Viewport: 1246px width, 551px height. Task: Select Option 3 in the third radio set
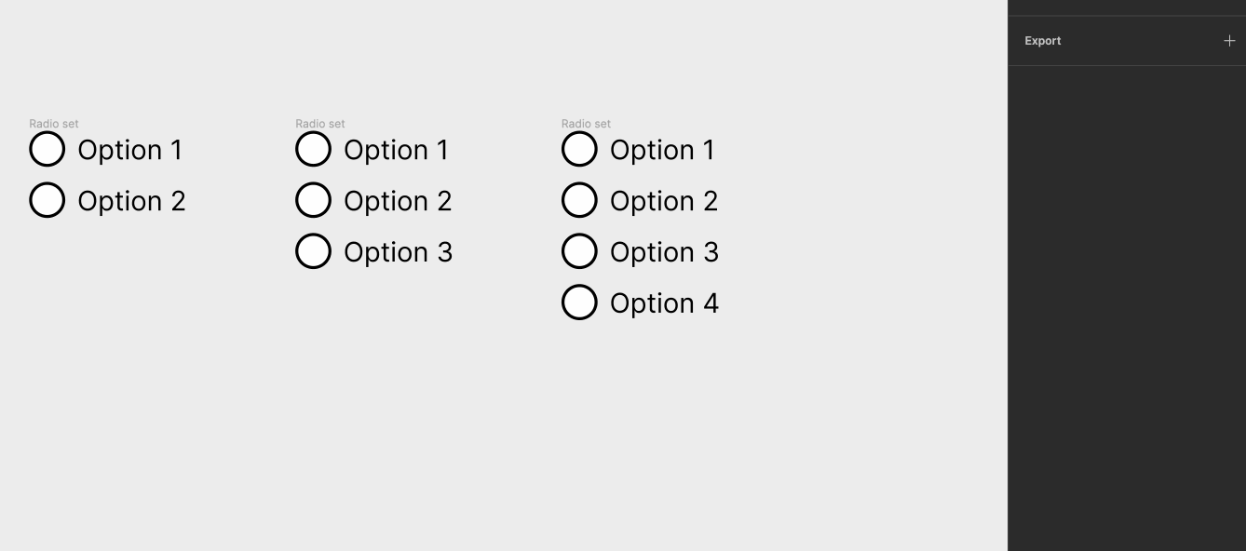pyautogui.click(x=579, y=250)
